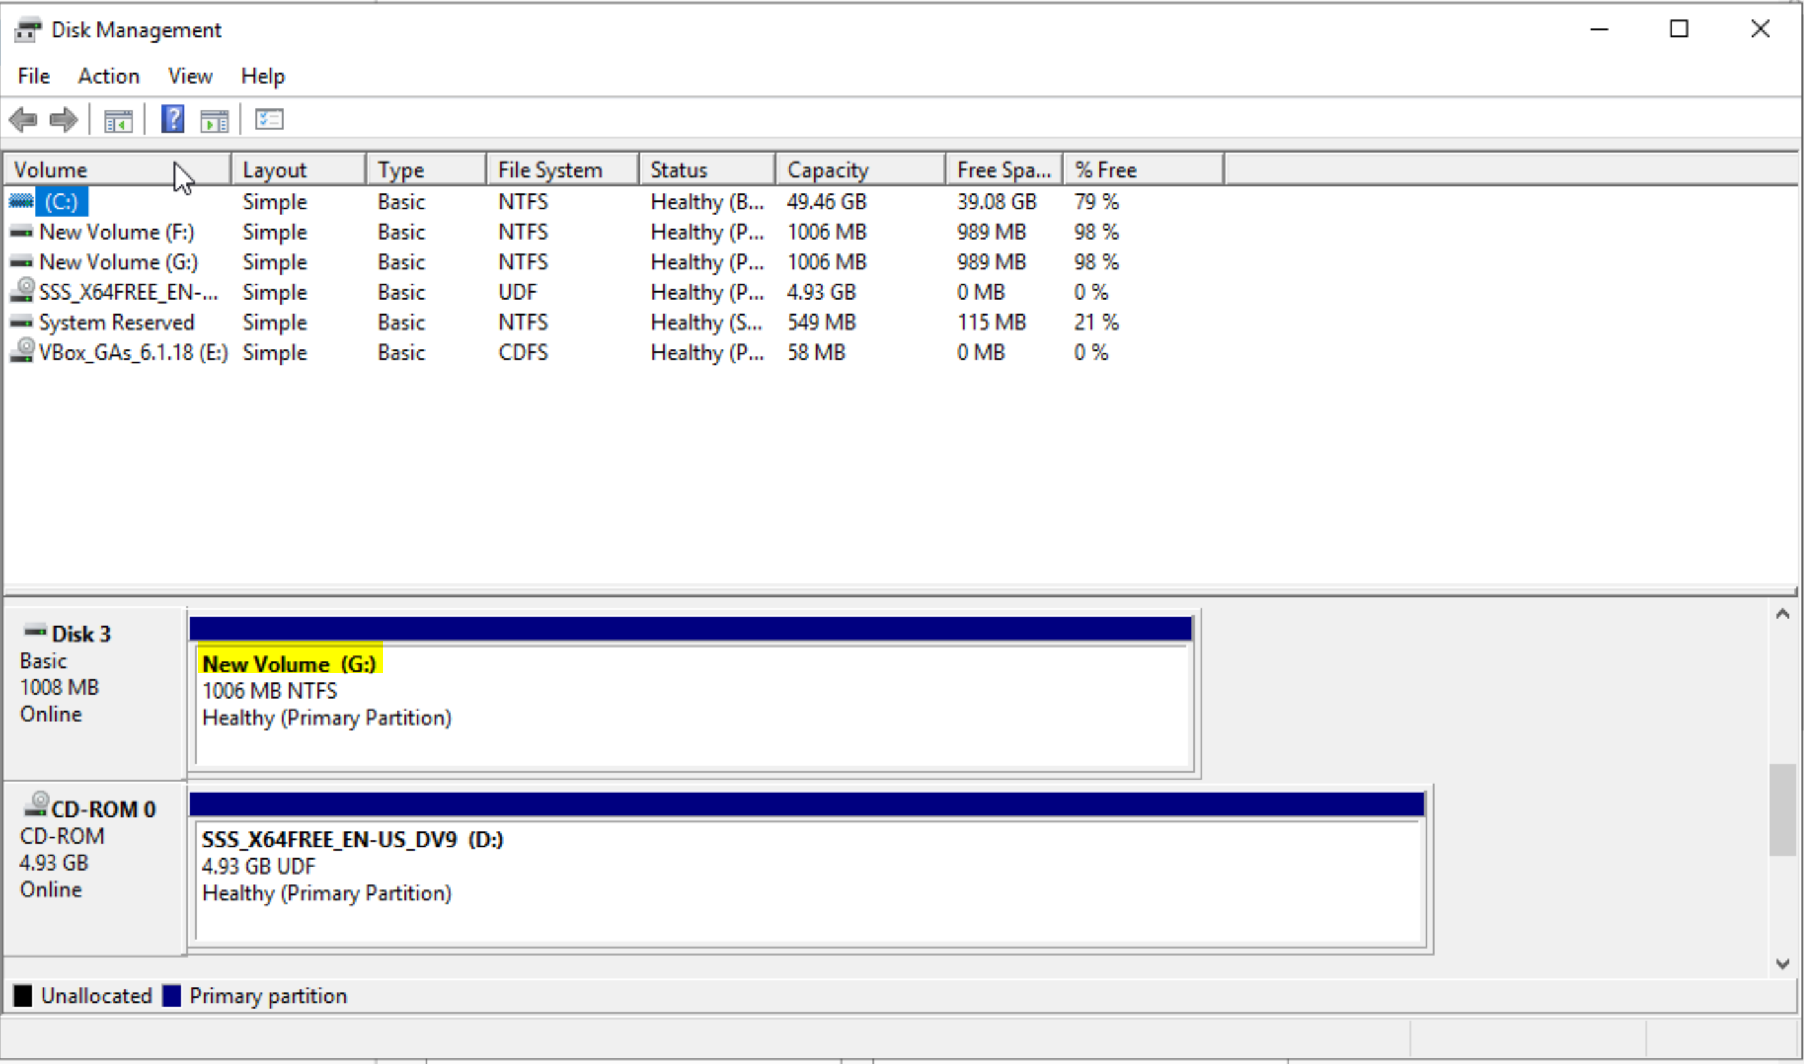This screenshot has width=1804, height=1064.
Task: Open the View menu
Action: coord(190,76)
